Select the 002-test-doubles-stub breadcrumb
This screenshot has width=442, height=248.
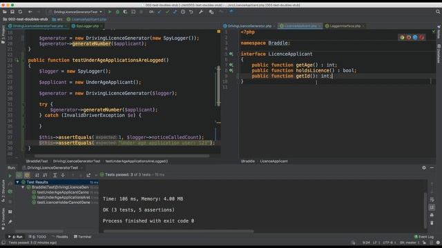click(26, 19)
